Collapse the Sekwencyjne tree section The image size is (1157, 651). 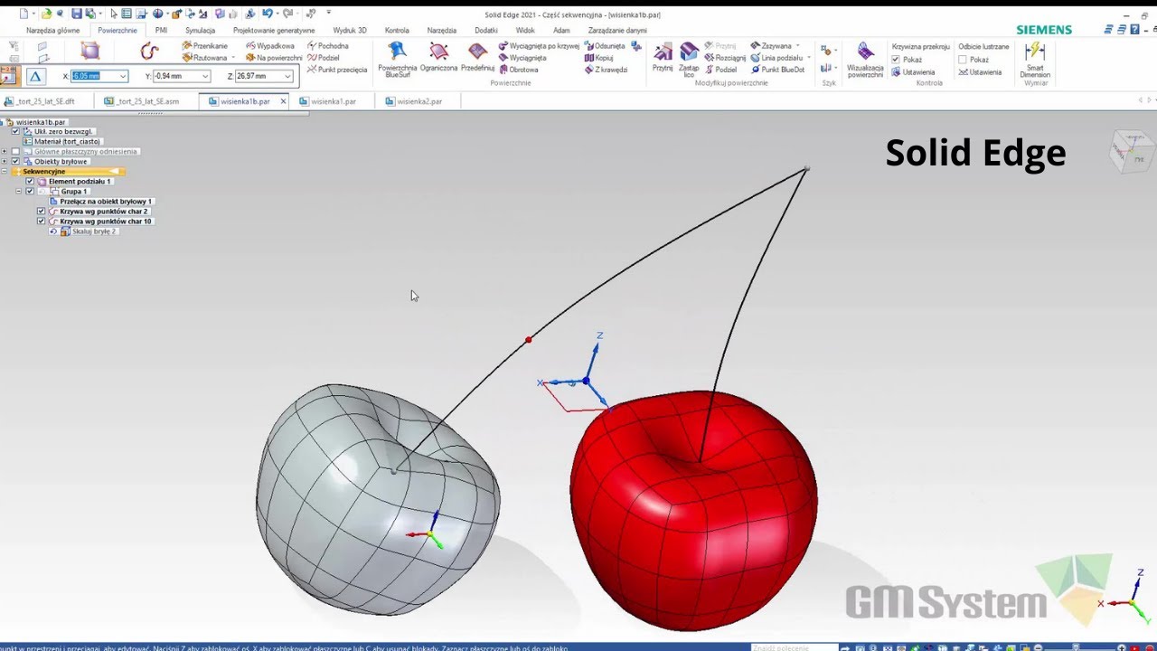5,171
